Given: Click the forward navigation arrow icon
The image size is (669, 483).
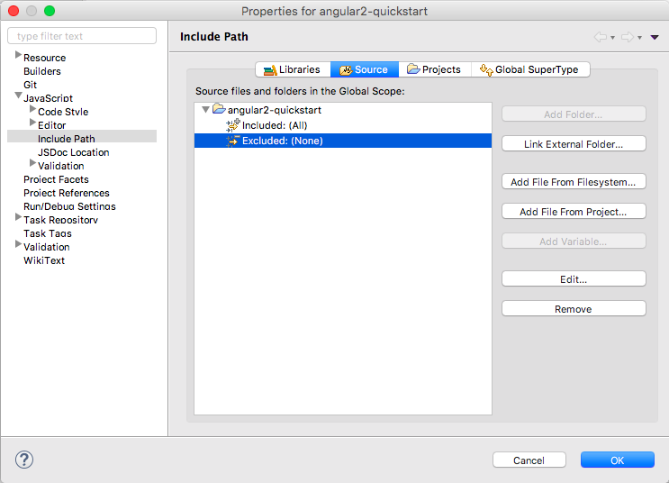Looking at the screenshot, I should [628, 37].
